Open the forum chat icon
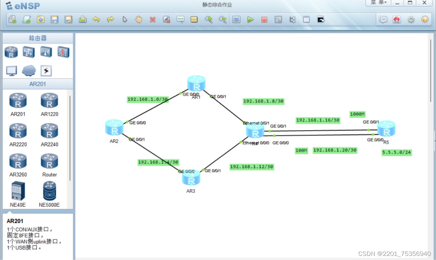Screen dimensions: 436x260 (383, 19)
